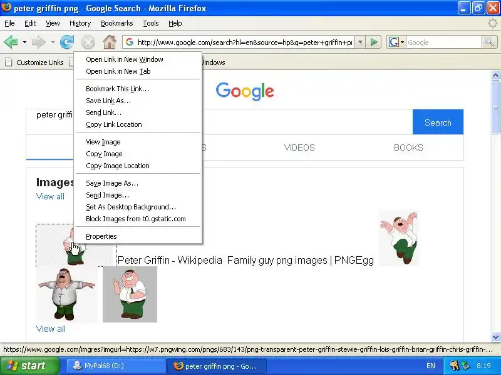Viewport: 501px width, 375px height.
Task: Select Block Images from t0.gstatic.com
Action: pos(138,219)
